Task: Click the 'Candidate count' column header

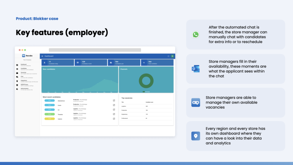Action: (x=149, y=102)
